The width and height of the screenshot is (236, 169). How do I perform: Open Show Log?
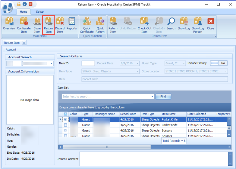tap(184, 23)
